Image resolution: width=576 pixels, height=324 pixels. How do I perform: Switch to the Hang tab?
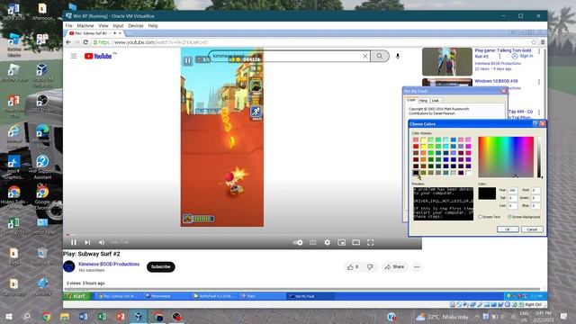(424, 100)
